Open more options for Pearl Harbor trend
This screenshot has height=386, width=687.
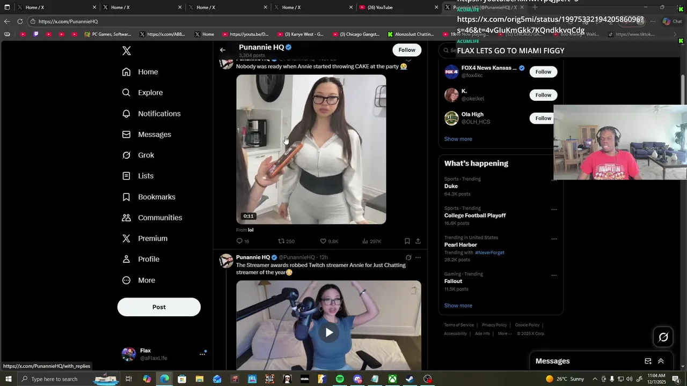point(554,239)
